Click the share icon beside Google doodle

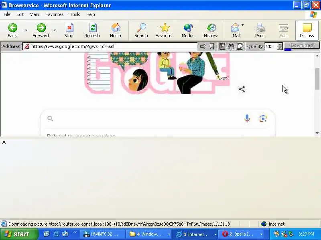[242, 89]
